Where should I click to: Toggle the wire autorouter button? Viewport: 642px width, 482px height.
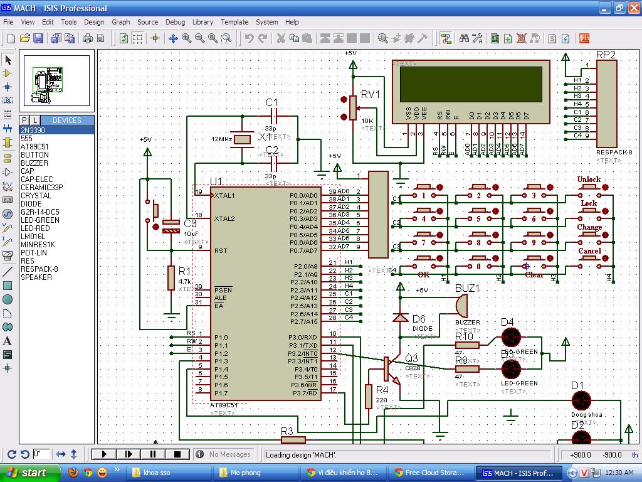click(446, 39)
